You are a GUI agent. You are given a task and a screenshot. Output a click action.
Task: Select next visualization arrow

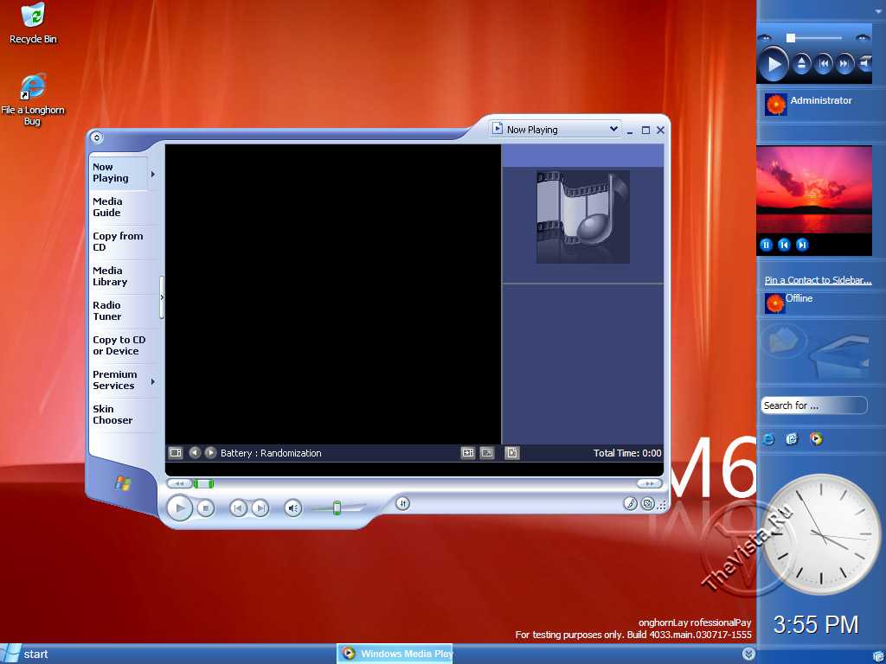[210, 453]
